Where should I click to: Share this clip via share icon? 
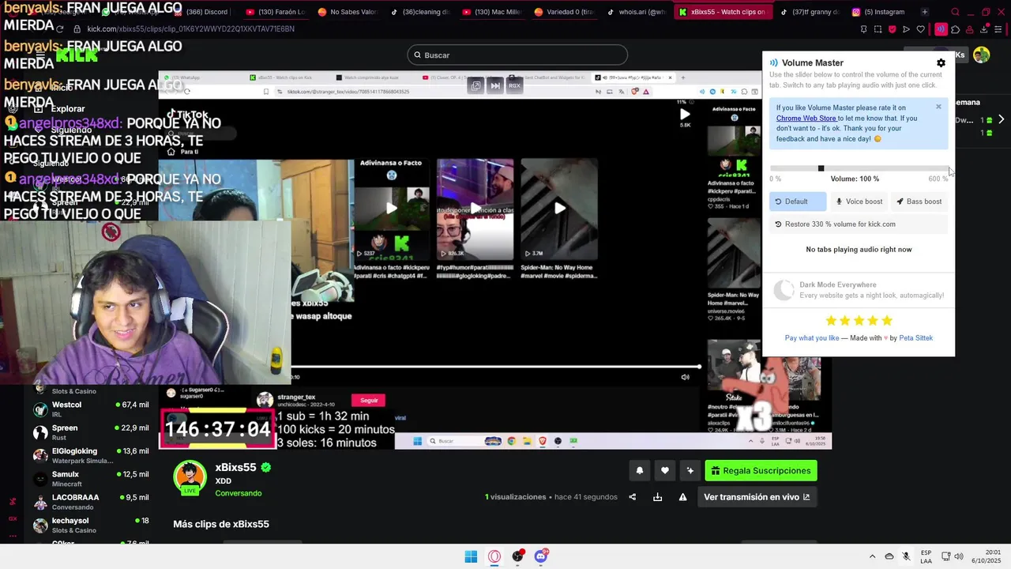[x=632, y=497]
